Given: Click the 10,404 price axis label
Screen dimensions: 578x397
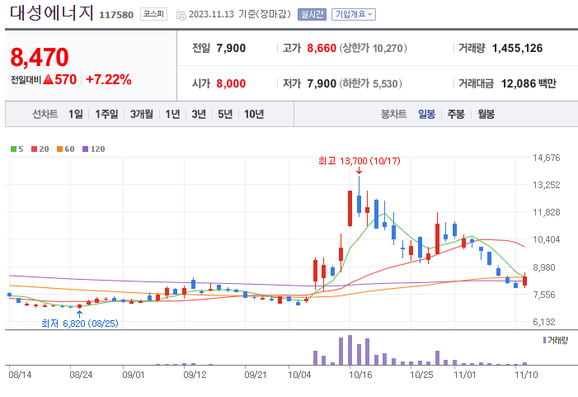Looking at the screenshot, I should click(547, 239).
